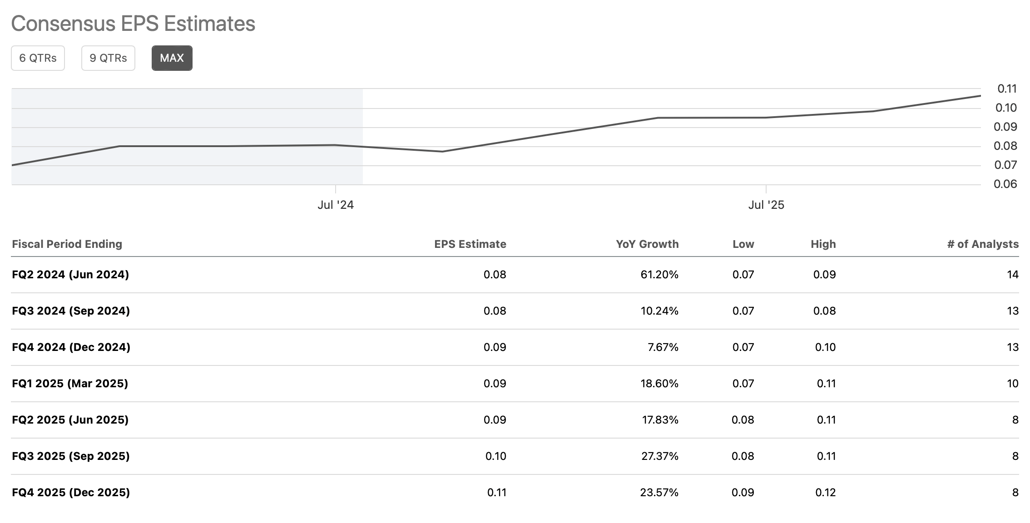The image size is (1030, 523).
Task: Select the 6 QTRs range button
Action: point(38,58)
